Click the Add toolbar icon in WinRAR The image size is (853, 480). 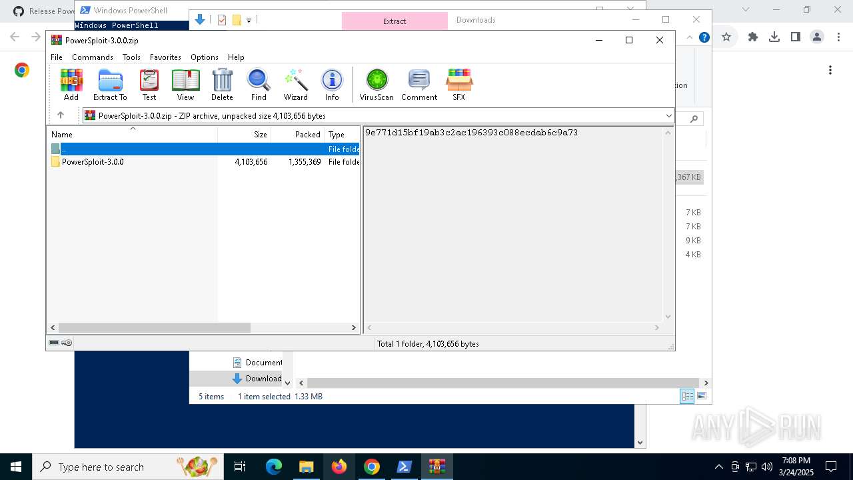[71, 85]
